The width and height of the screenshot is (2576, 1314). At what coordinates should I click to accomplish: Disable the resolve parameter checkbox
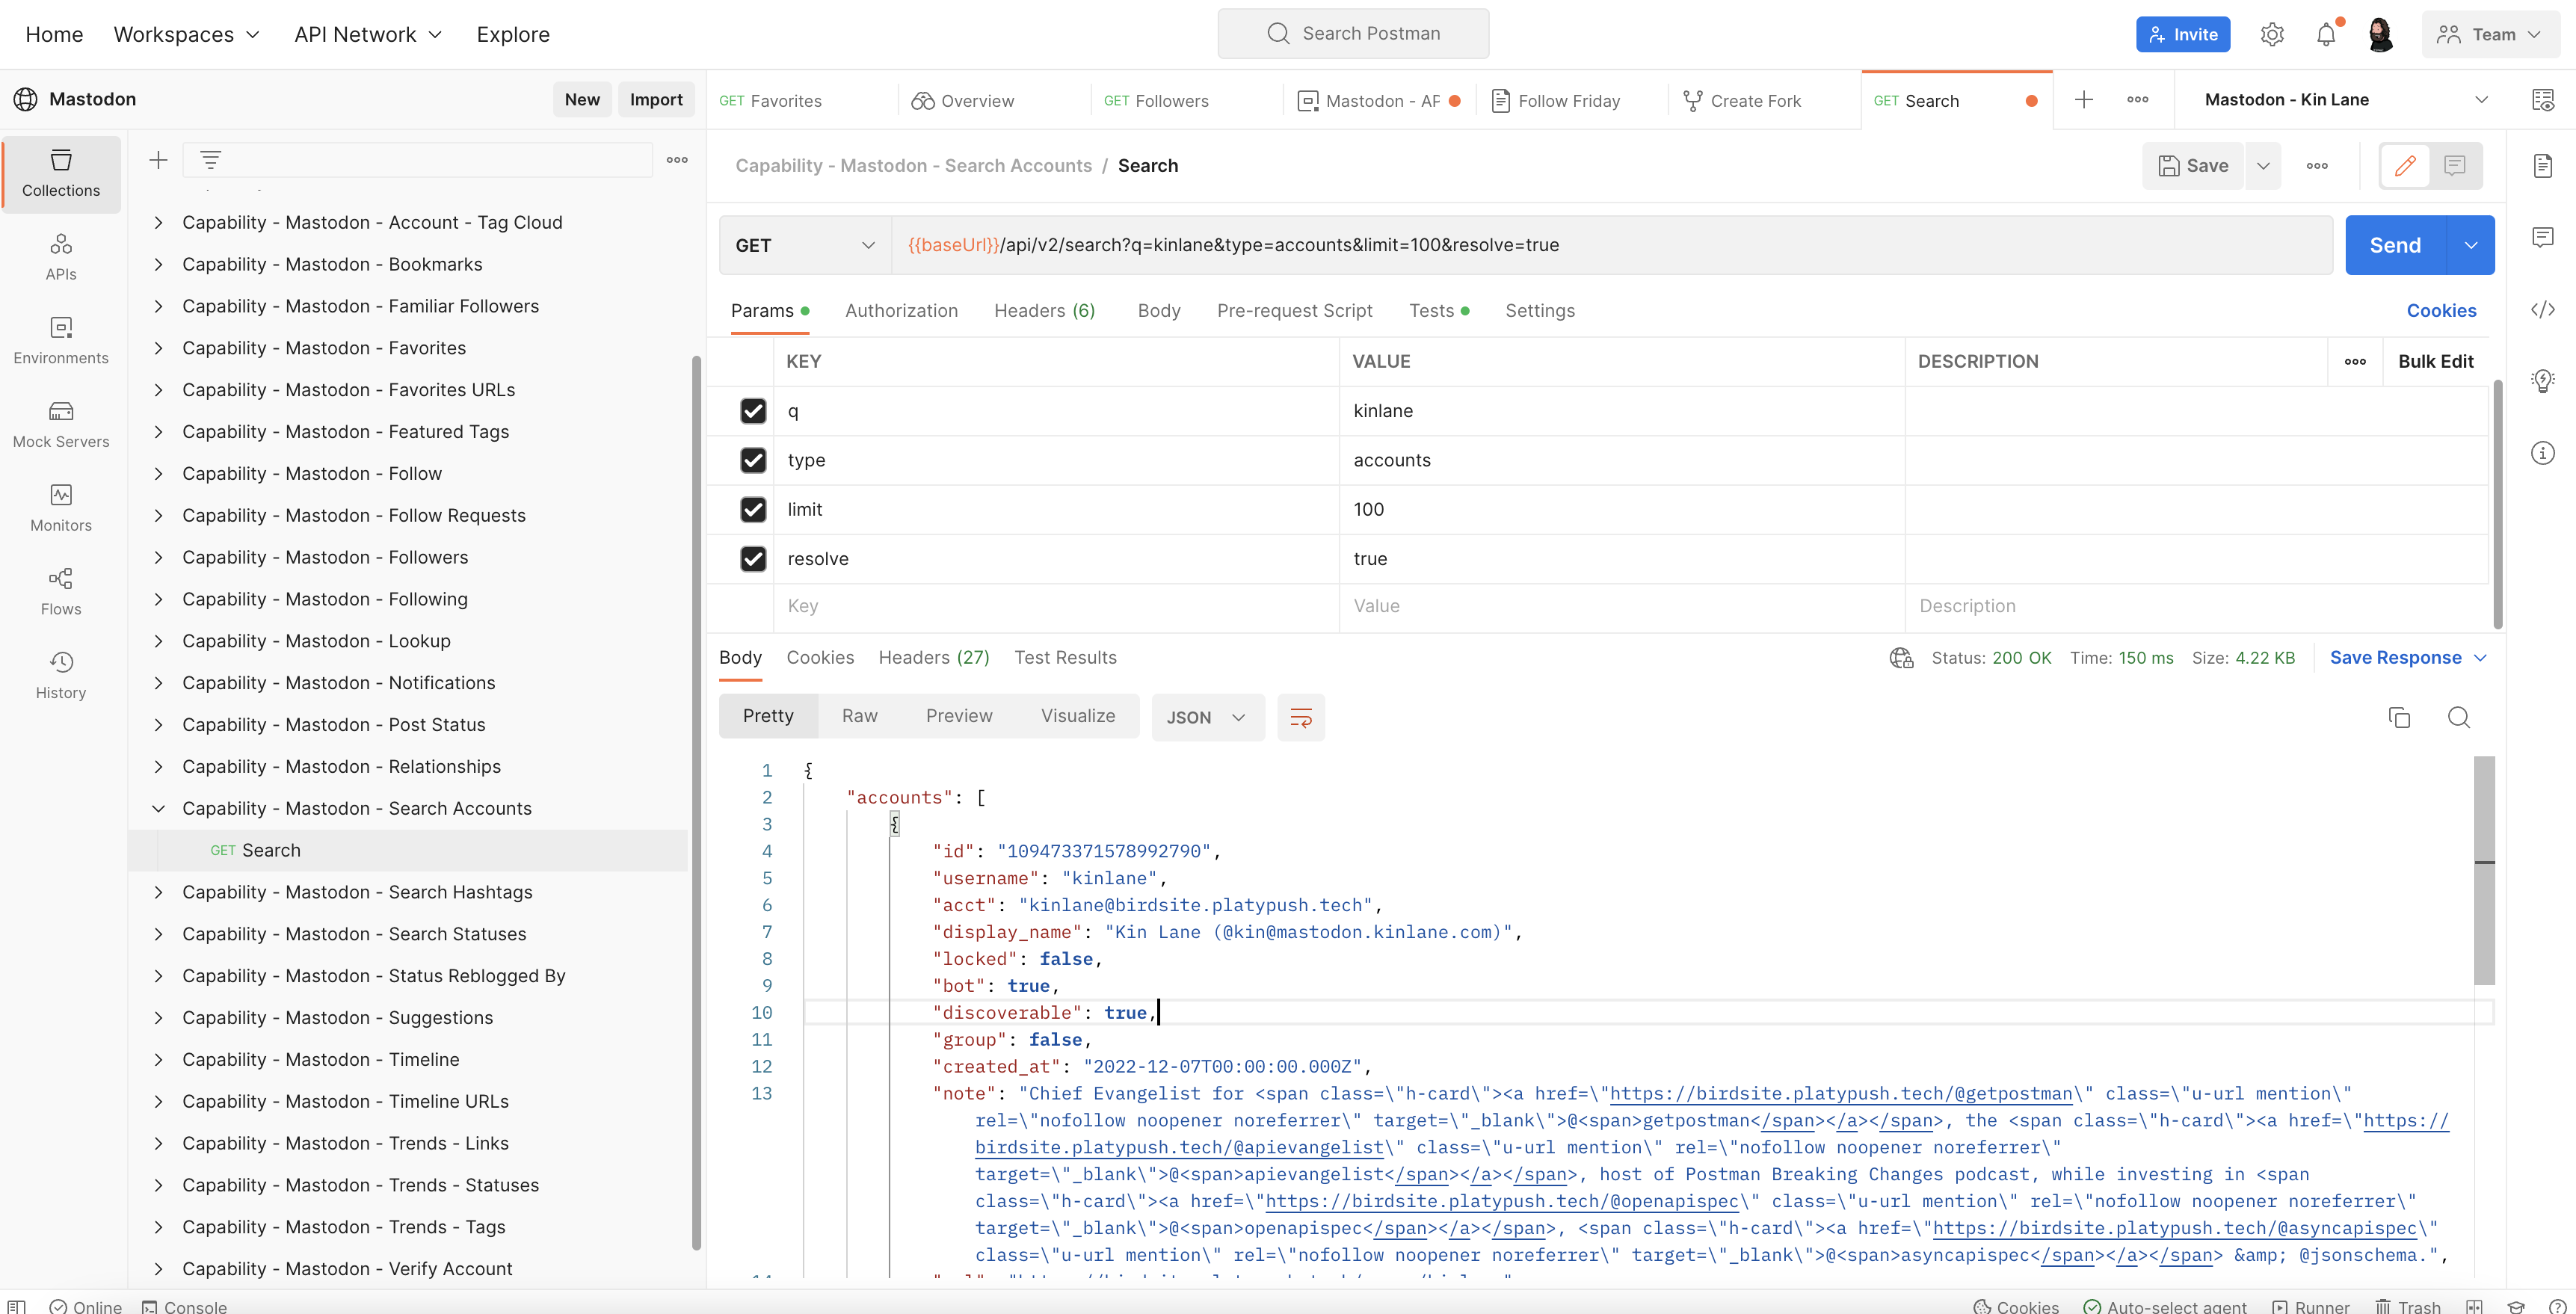pos(753,559)
